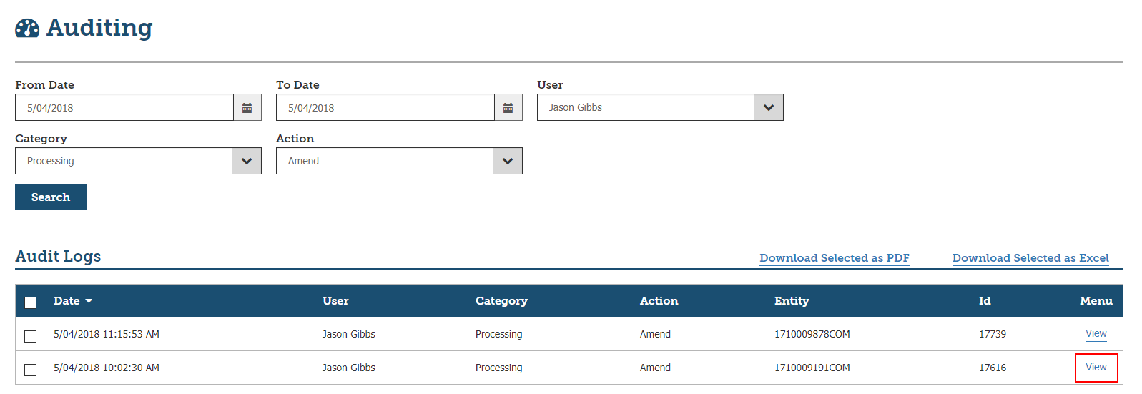This screenshot has width=1142, height=394.
Task: Click Download Selected as PDF link
Action: click(834, 258)
